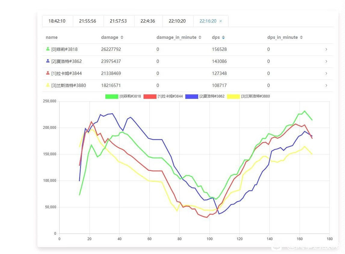Click the red user icon for 拉卡姆#3844
The image size is (345, 254).
click(48, 73)
